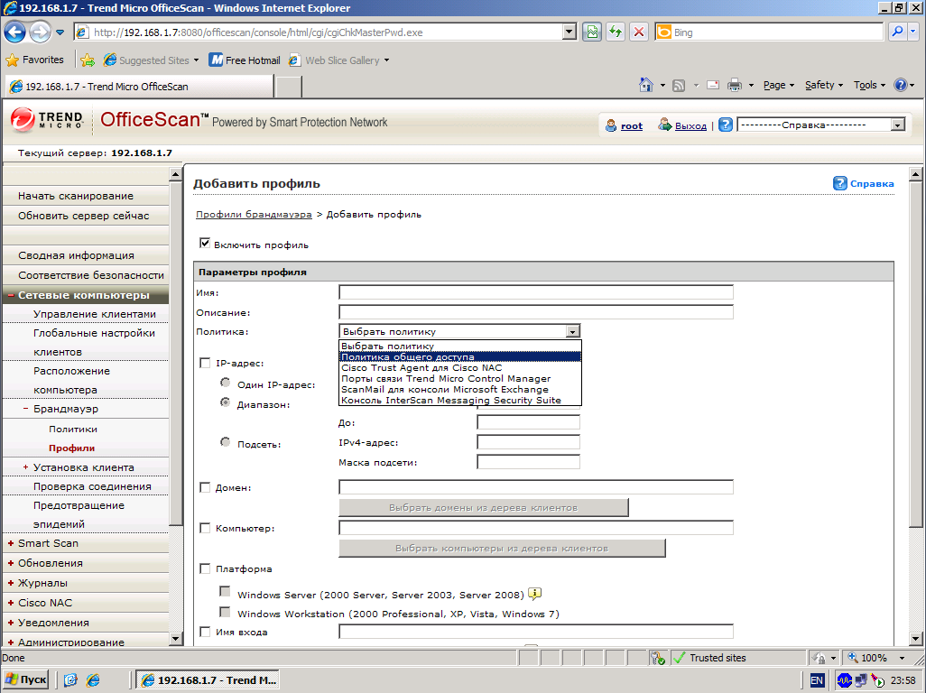Screen dimensions: 926x693
Task: Click the blue question icon beside the Справка dropdown
Action: tap(726, 125)
